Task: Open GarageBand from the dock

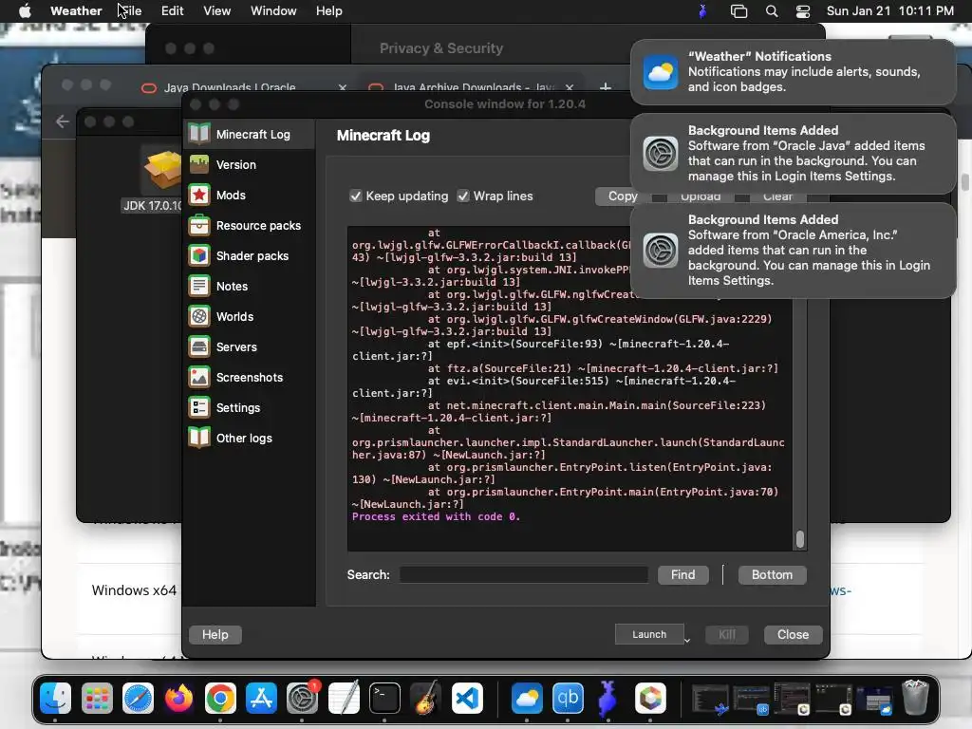Action: (x=426, y=699)
